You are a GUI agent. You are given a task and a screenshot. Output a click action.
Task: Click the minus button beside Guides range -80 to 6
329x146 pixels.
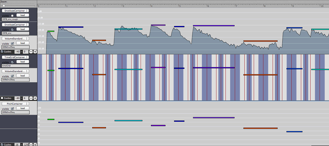[31, 98]
